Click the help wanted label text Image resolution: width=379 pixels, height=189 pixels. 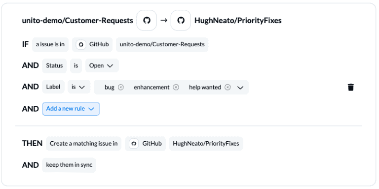coord(205,87)
